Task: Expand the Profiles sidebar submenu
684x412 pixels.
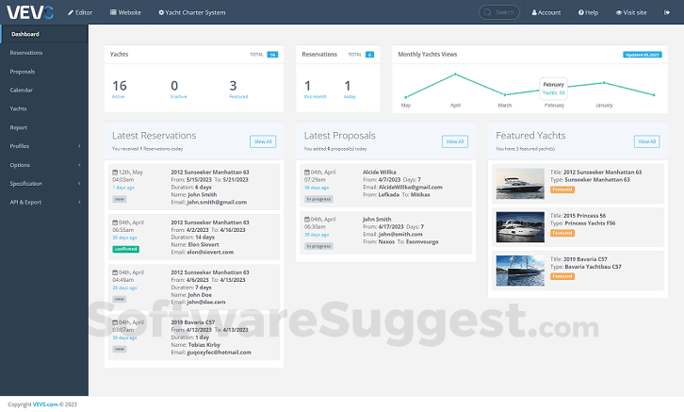Action: (x=44, y=146)
